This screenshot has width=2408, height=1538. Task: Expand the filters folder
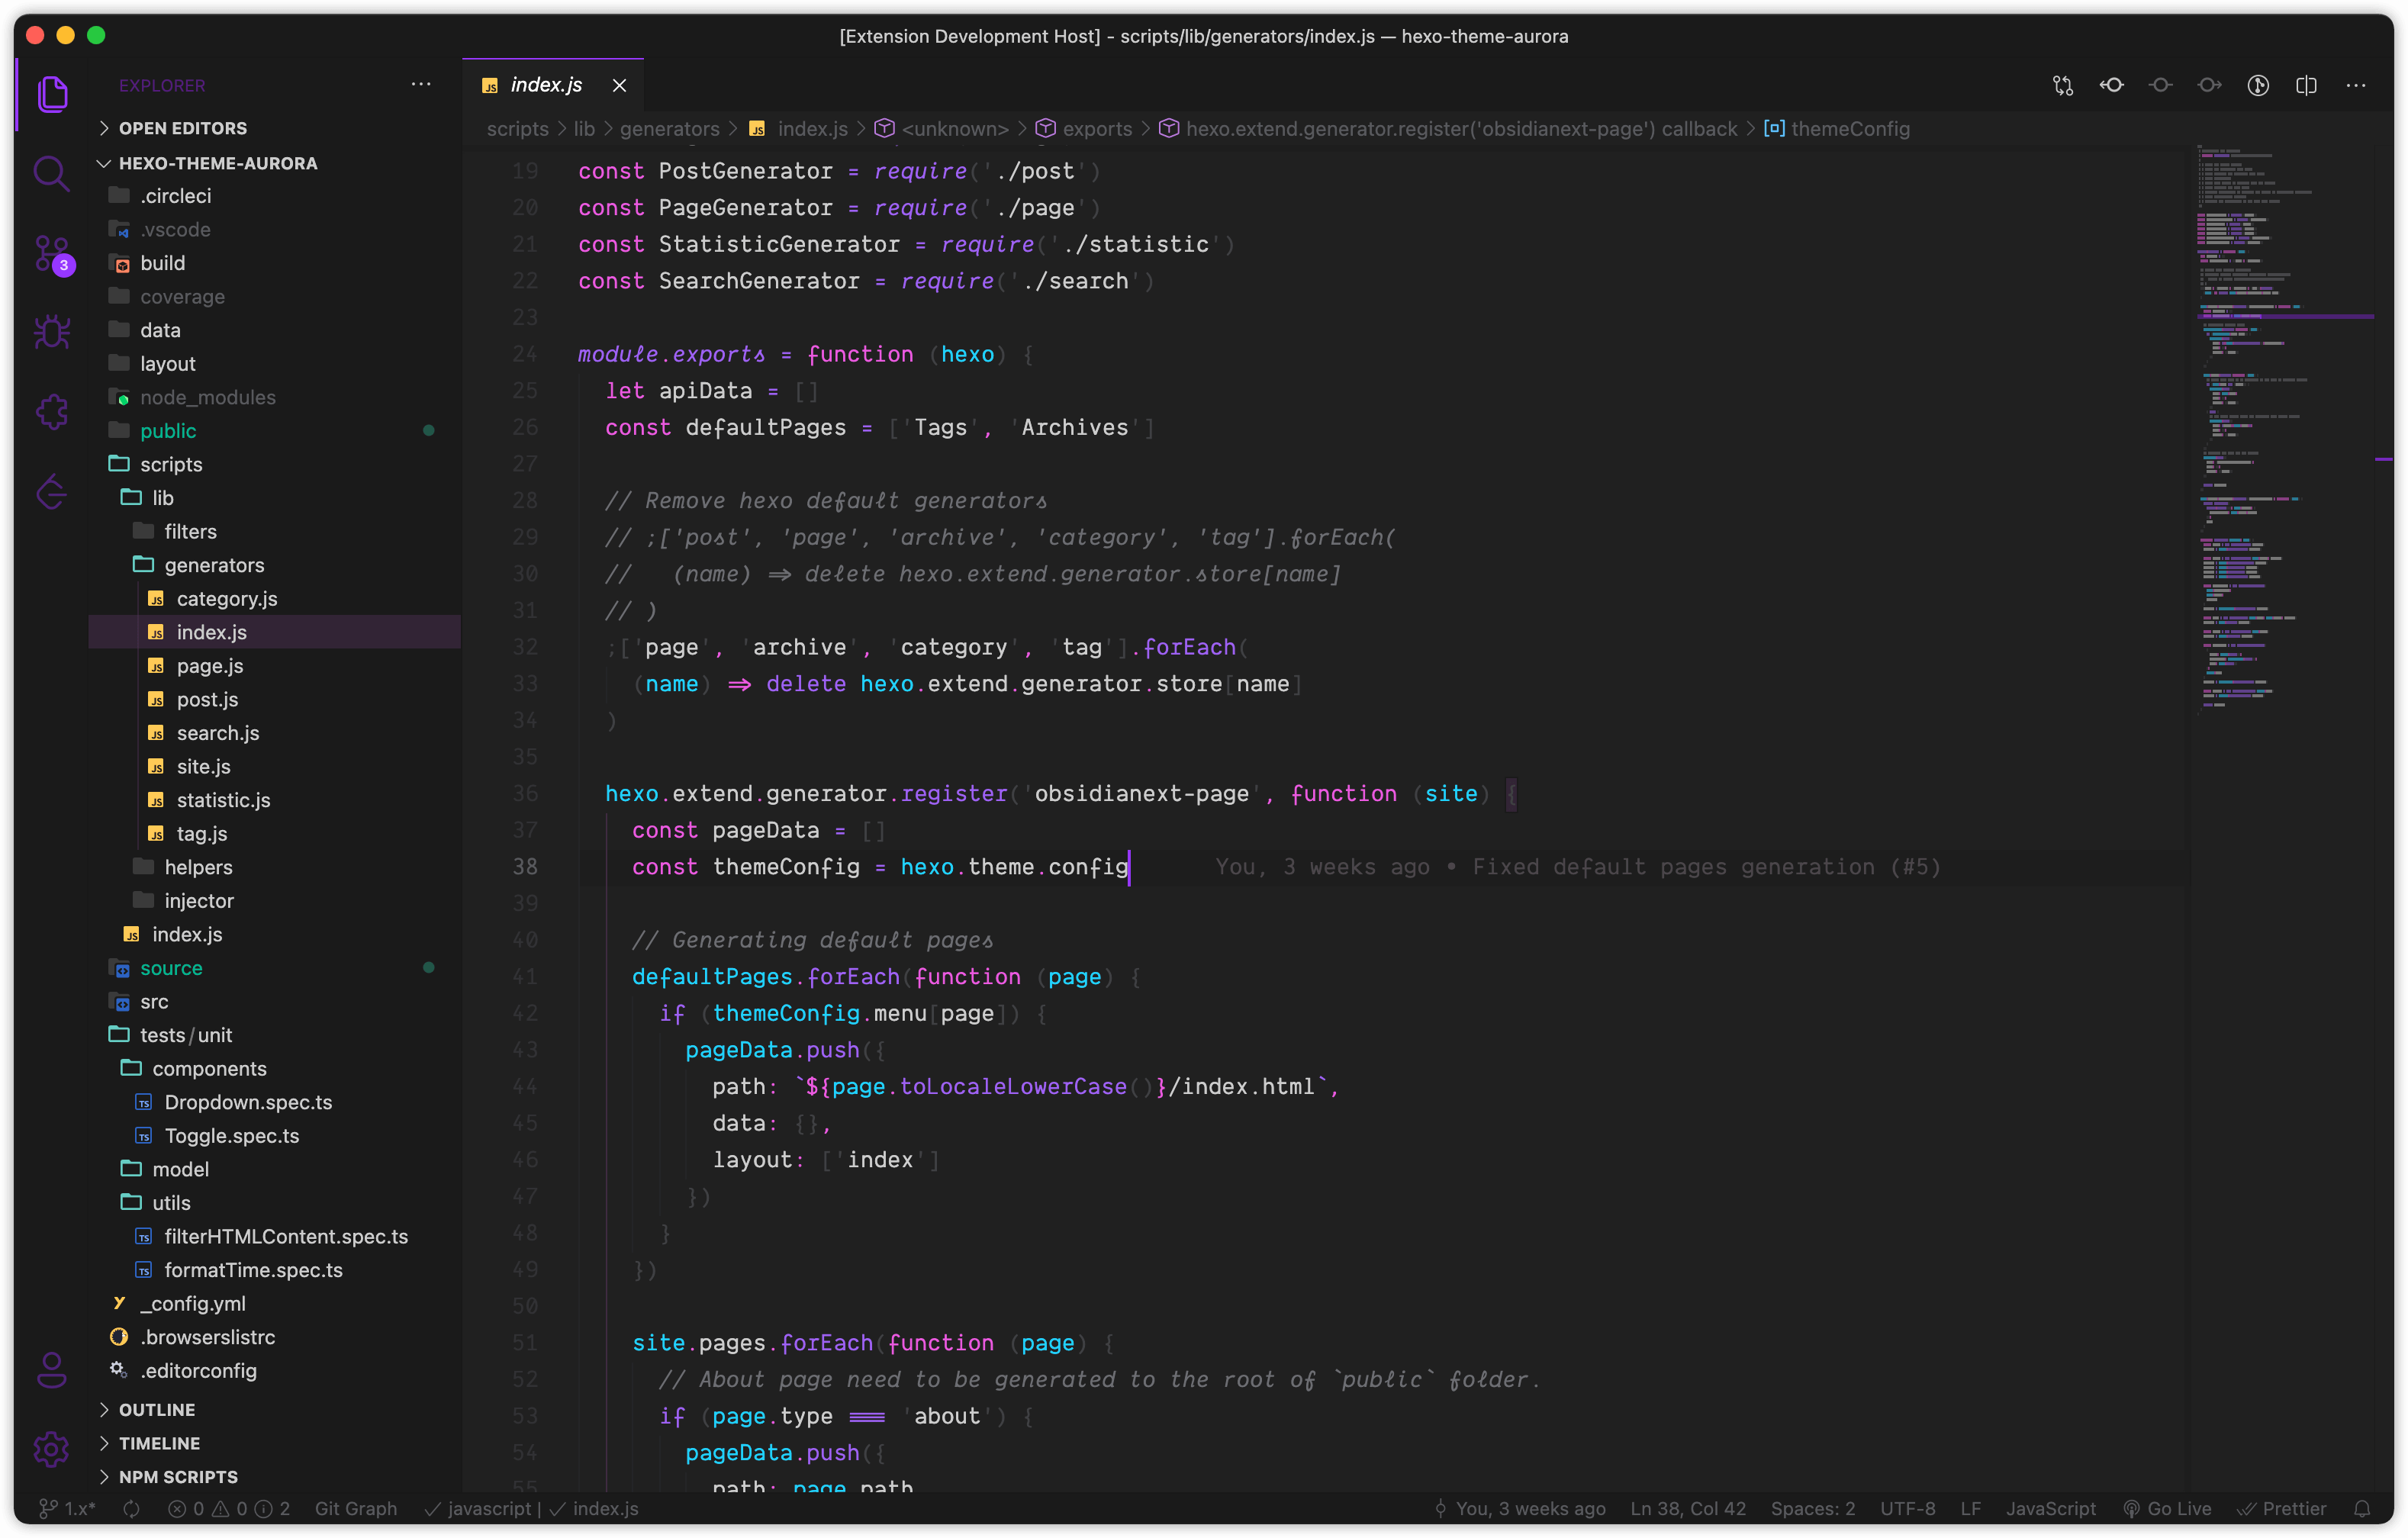275,531
